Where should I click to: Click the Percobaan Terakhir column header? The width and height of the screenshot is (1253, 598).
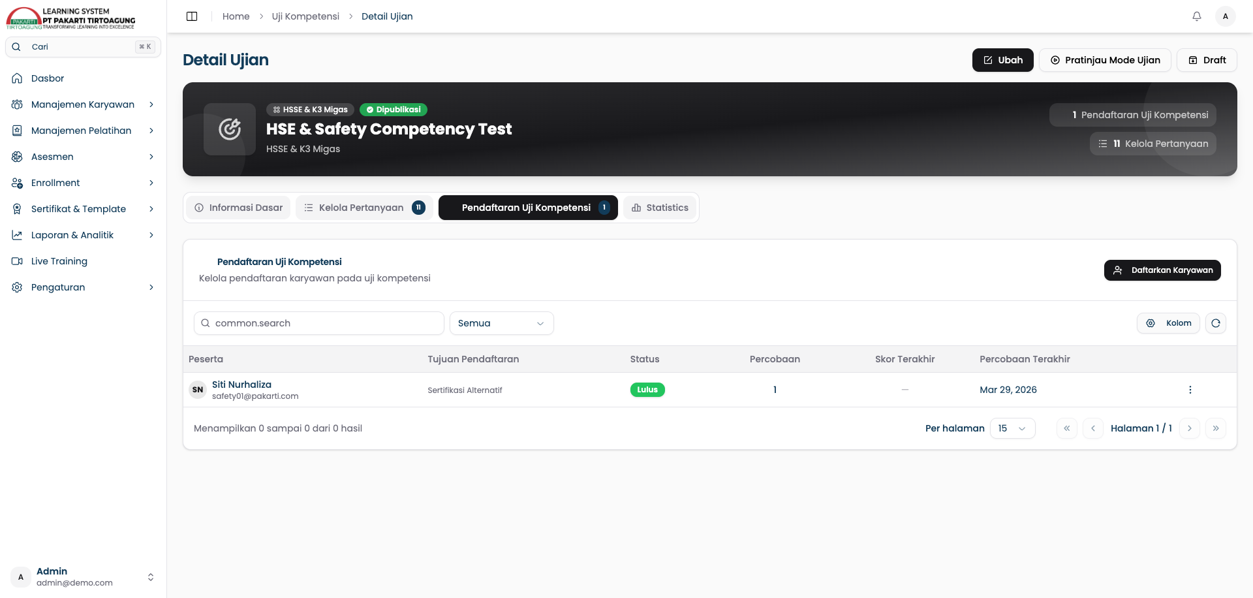pos(1025,359)
